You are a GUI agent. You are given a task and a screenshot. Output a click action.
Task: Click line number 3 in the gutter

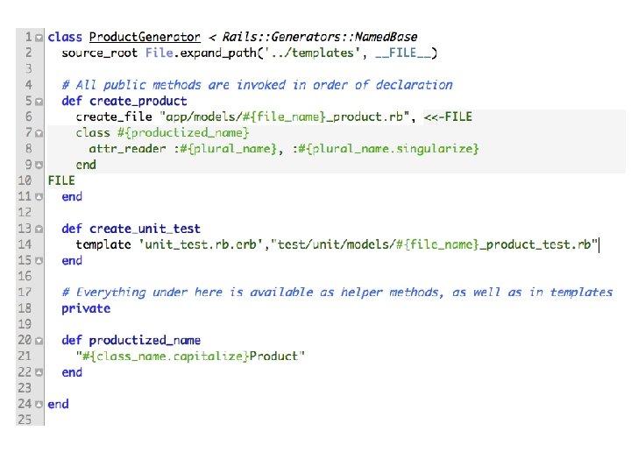[28, 69]
